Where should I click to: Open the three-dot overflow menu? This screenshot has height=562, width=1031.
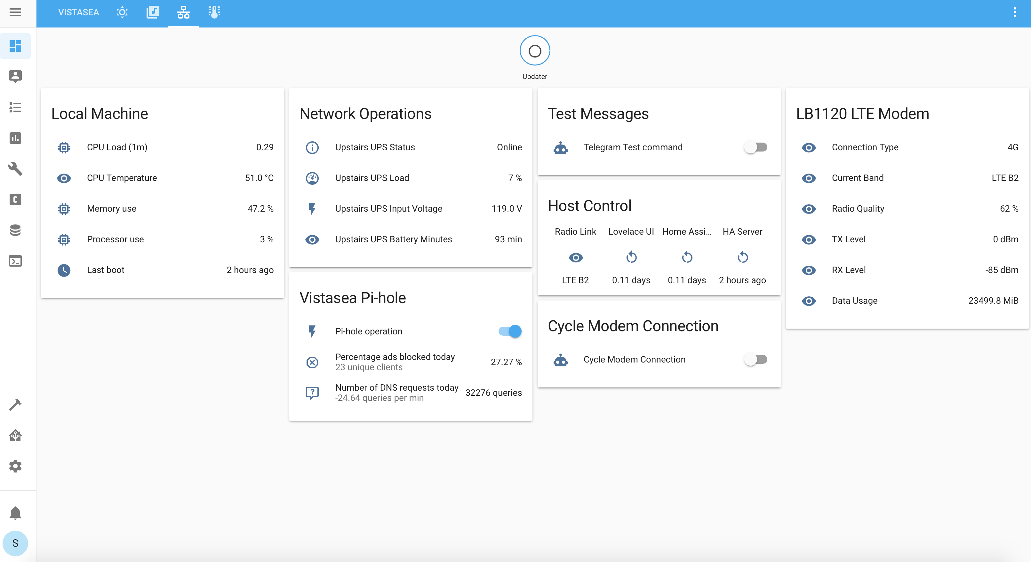pos(1015,12)
